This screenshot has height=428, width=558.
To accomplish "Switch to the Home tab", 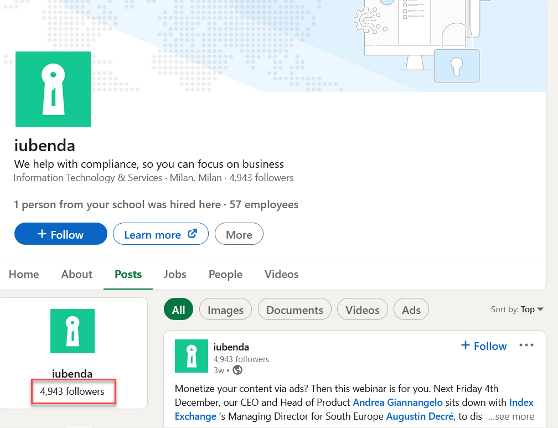I will [x=24, y=274].
